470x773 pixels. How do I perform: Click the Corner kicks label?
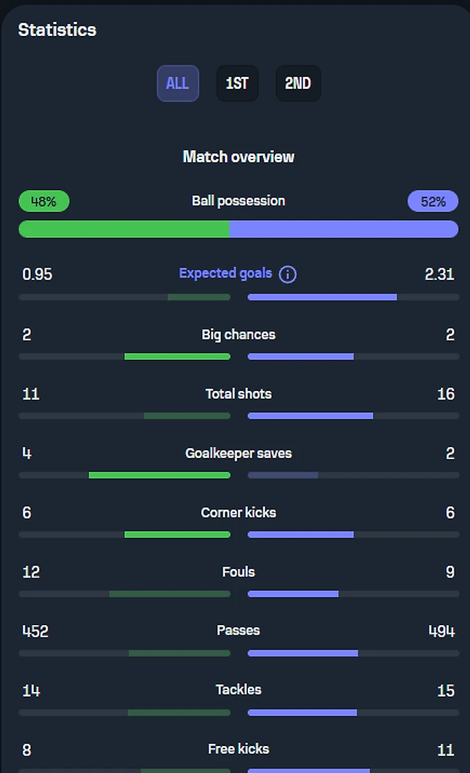coord(238,513)
